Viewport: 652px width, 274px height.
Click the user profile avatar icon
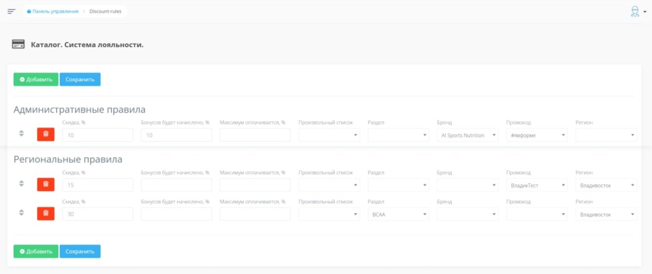click(x=634, y=11)
